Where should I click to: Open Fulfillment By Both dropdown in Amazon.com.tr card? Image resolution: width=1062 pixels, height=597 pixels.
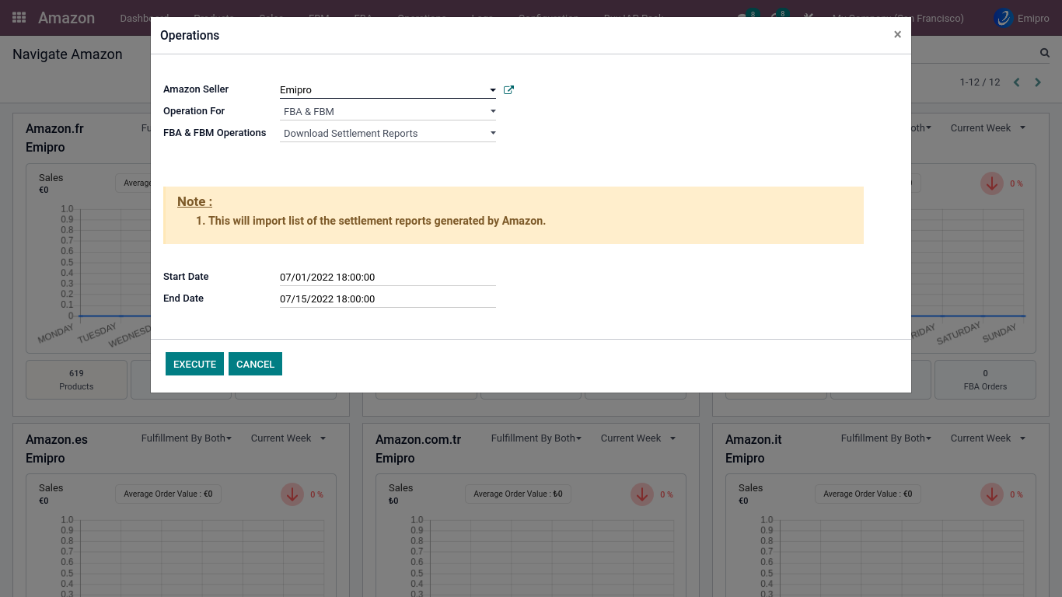pos(536,438)
